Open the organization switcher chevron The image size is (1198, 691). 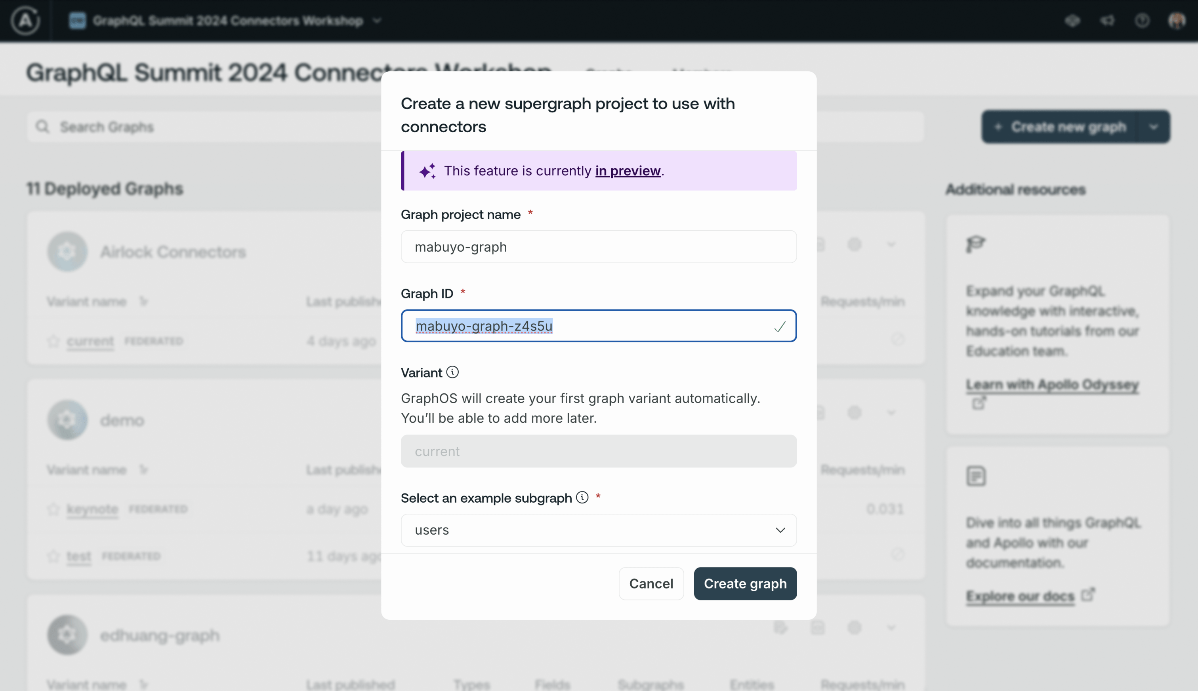pyautogui.click(x=377, y=21)
